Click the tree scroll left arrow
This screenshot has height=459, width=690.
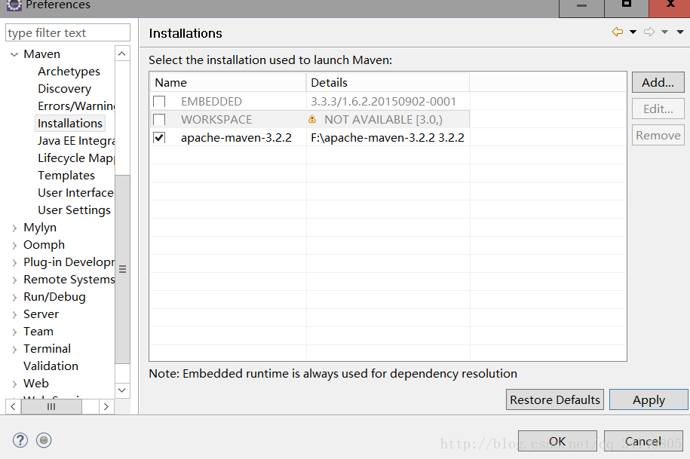pyautogui.click(x=14, y=407)
